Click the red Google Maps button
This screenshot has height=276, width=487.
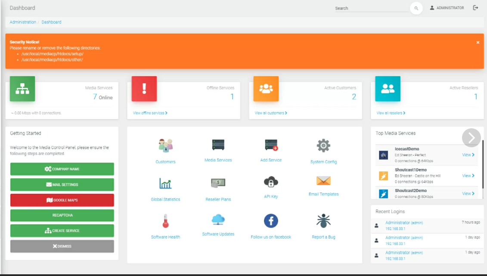tap(62, 200)
